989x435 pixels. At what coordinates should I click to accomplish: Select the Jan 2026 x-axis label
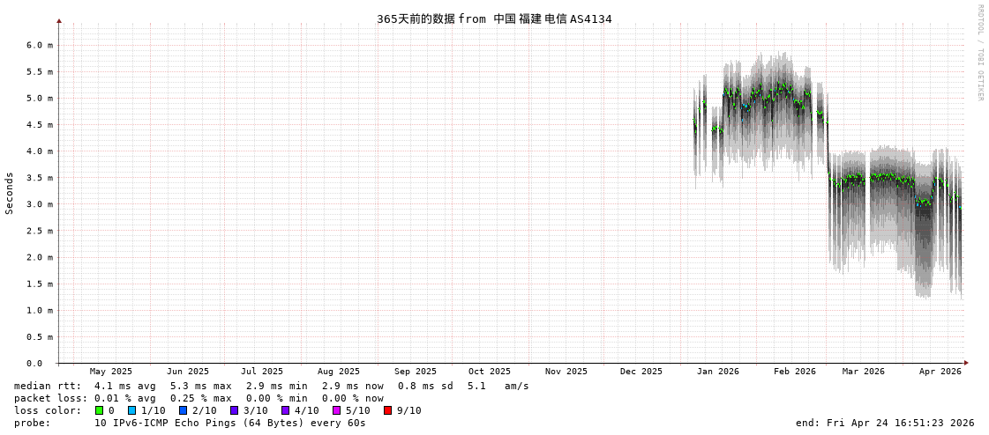click(717, 372)
